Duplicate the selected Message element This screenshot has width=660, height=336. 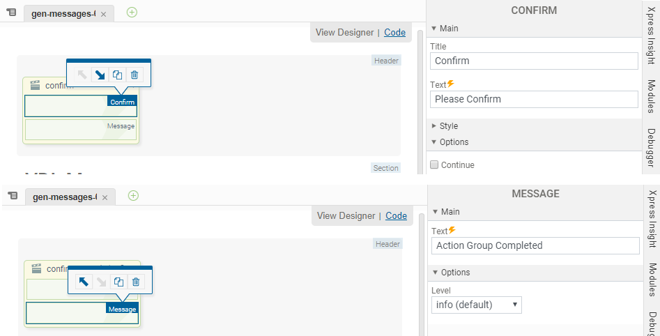pyautogui.click(x=118, y=282)
